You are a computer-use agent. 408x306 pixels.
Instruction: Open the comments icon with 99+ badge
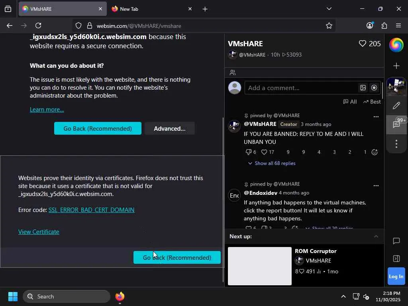click(396, 124)
